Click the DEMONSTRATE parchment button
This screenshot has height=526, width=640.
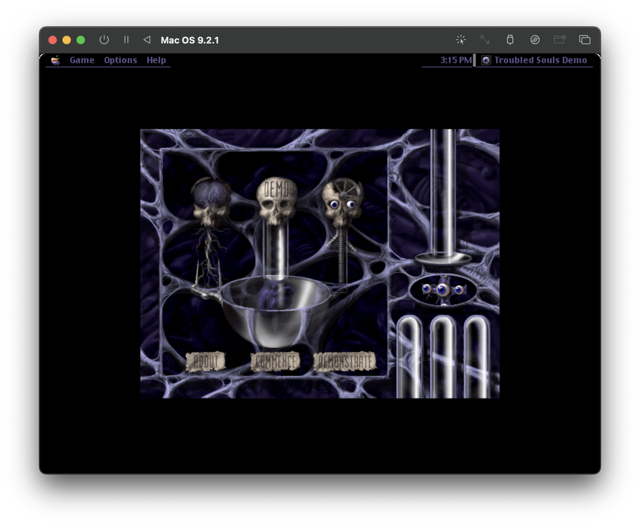345,362
